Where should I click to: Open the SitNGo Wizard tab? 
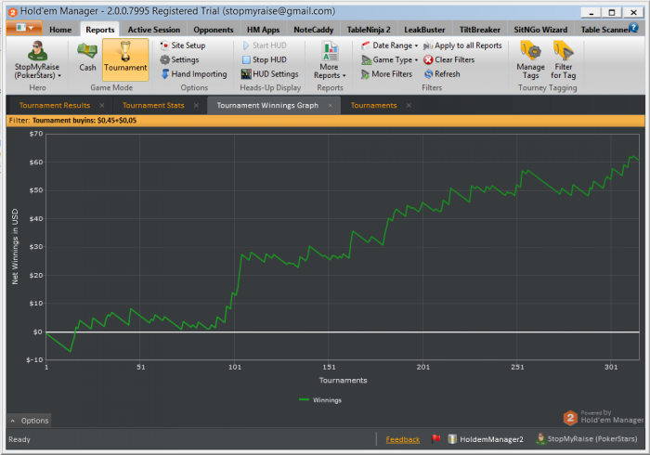(540, 30)
